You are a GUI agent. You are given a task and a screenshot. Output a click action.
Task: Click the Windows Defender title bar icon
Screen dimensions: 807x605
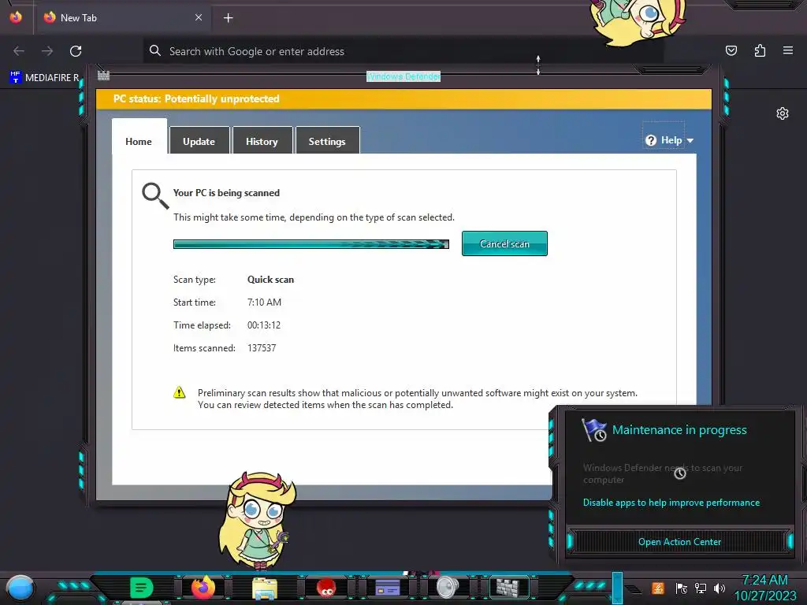click(103, 76)
